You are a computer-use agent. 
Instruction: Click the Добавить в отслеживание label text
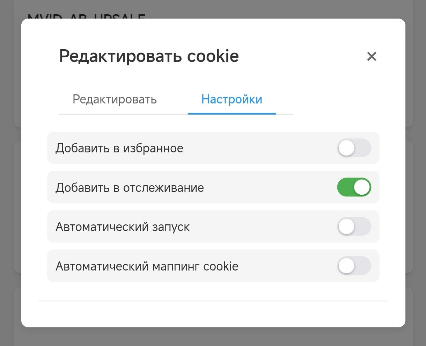(x=130, y=188)
